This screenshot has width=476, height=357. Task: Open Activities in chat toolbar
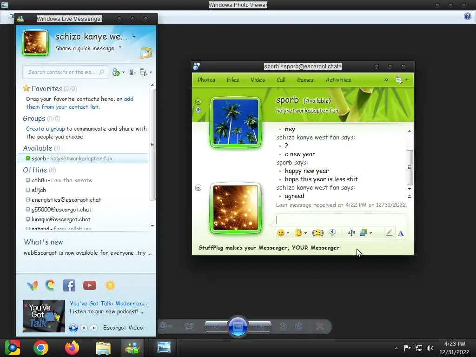(338, 80)
